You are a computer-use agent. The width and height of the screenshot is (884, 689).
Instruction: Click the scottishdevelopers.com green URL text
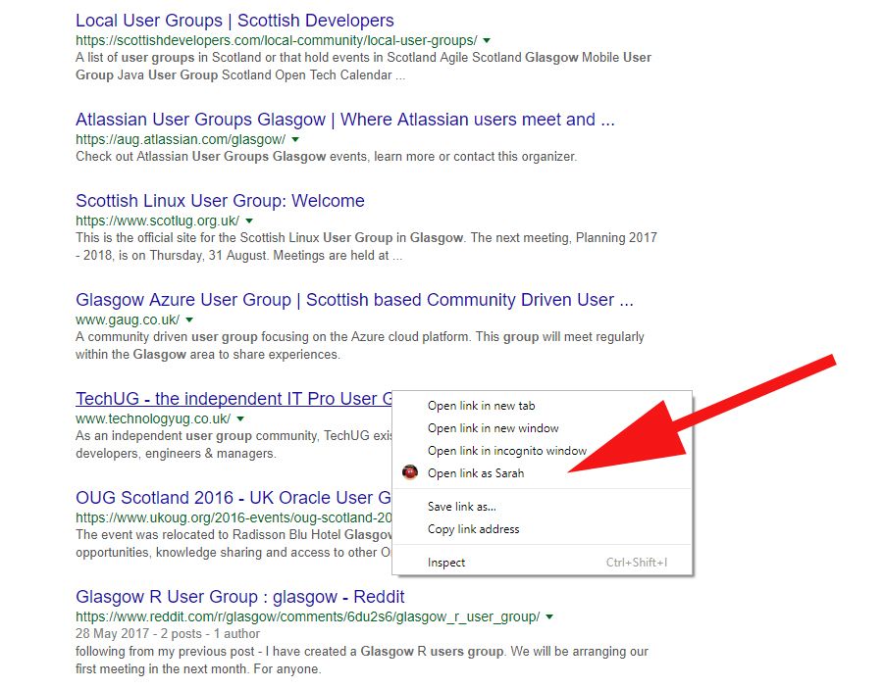coord(277,40)
